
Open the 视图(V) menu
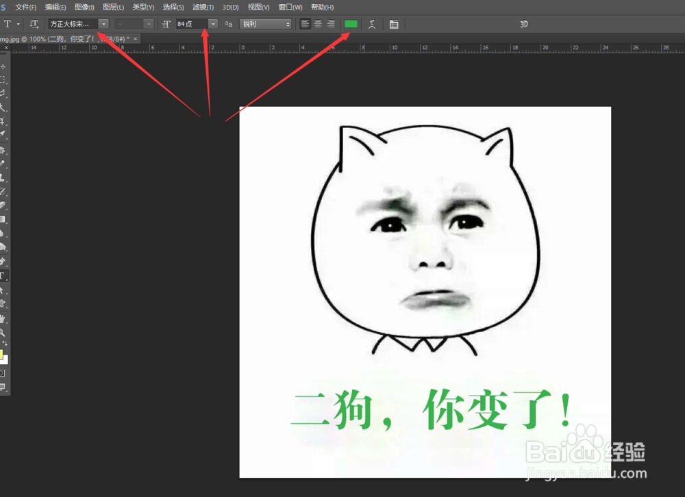point(258,7)
